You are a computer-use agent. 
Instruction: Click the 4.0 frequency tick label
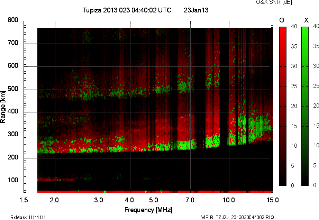coord(129,200)
